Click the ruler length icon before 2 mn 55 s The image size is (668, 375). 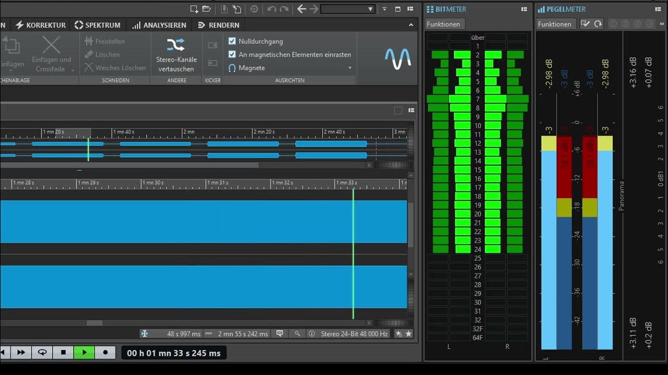click(x=209, y=334)
